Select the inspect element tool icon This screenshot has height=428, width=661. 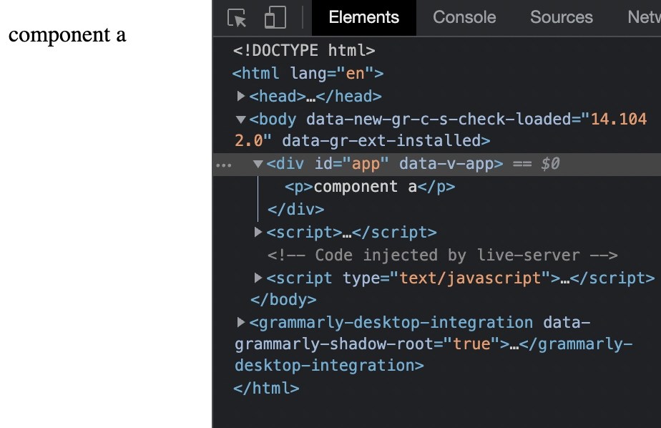236,17
